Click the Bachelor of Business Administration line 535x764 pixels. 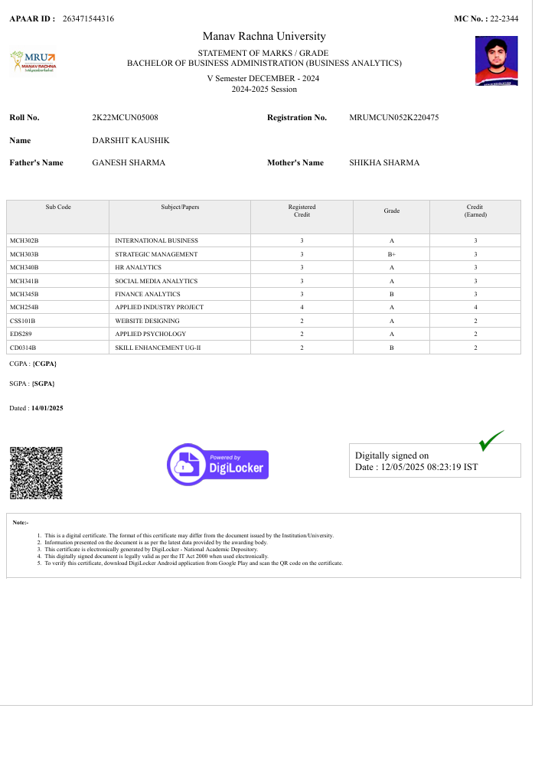[264, 63]
